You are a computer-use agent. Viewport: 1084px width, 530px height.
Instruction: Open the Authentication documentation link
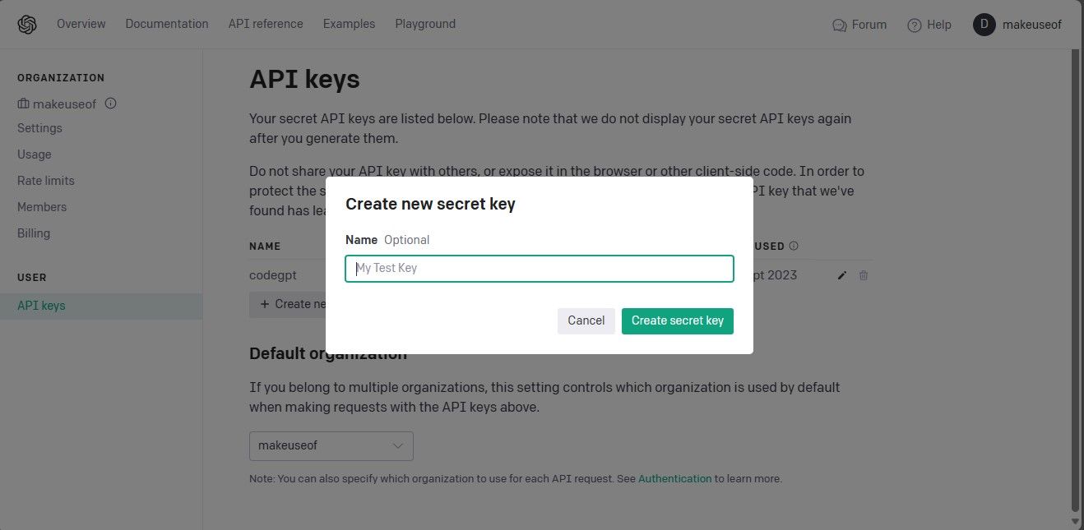[x=674, y=478]
